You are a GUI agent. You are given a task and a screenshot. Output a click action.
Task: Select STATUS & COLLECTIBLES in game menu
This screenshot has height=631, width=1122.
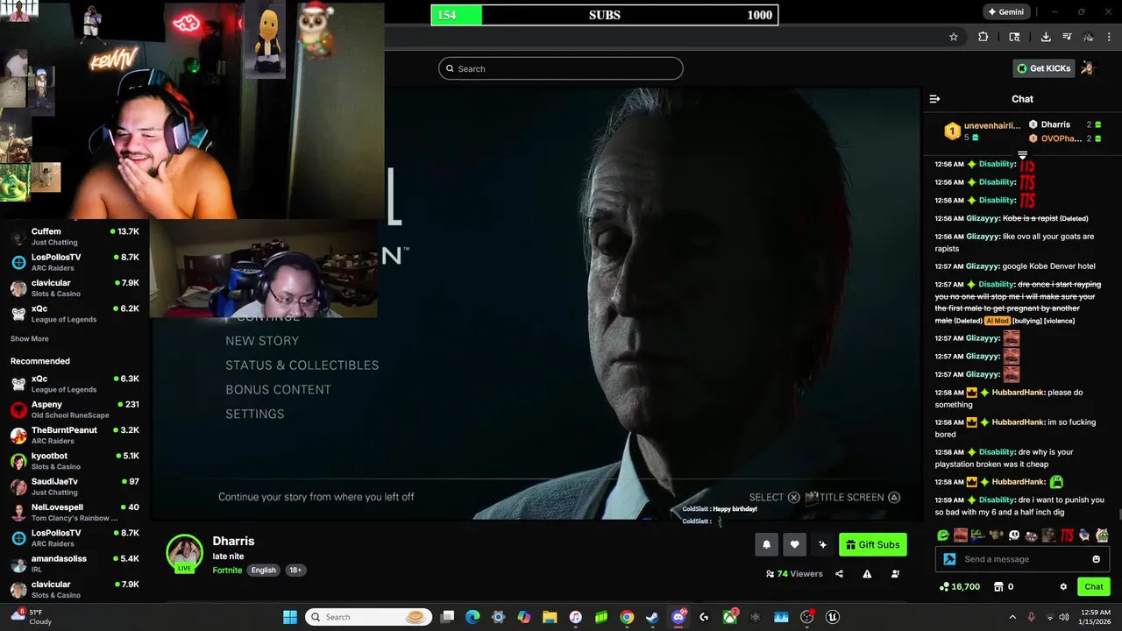[x=302, y=365]
